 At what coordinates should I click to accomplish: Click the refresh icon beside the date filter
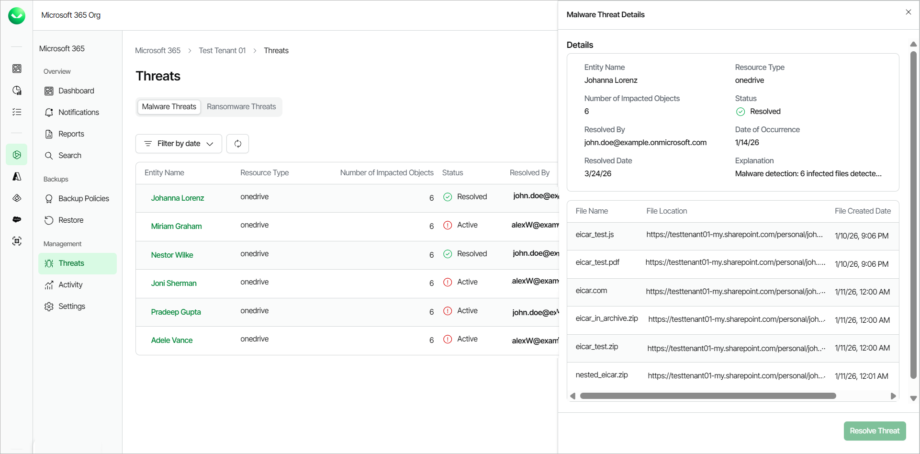(x=237, y=144)
